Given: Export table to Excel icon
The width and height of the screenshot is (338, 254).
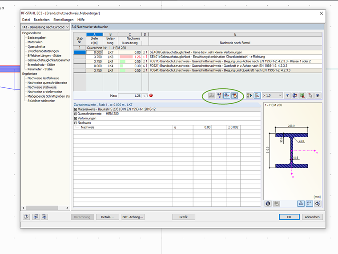Looking at the screenshot, I should tap(302, 95).
